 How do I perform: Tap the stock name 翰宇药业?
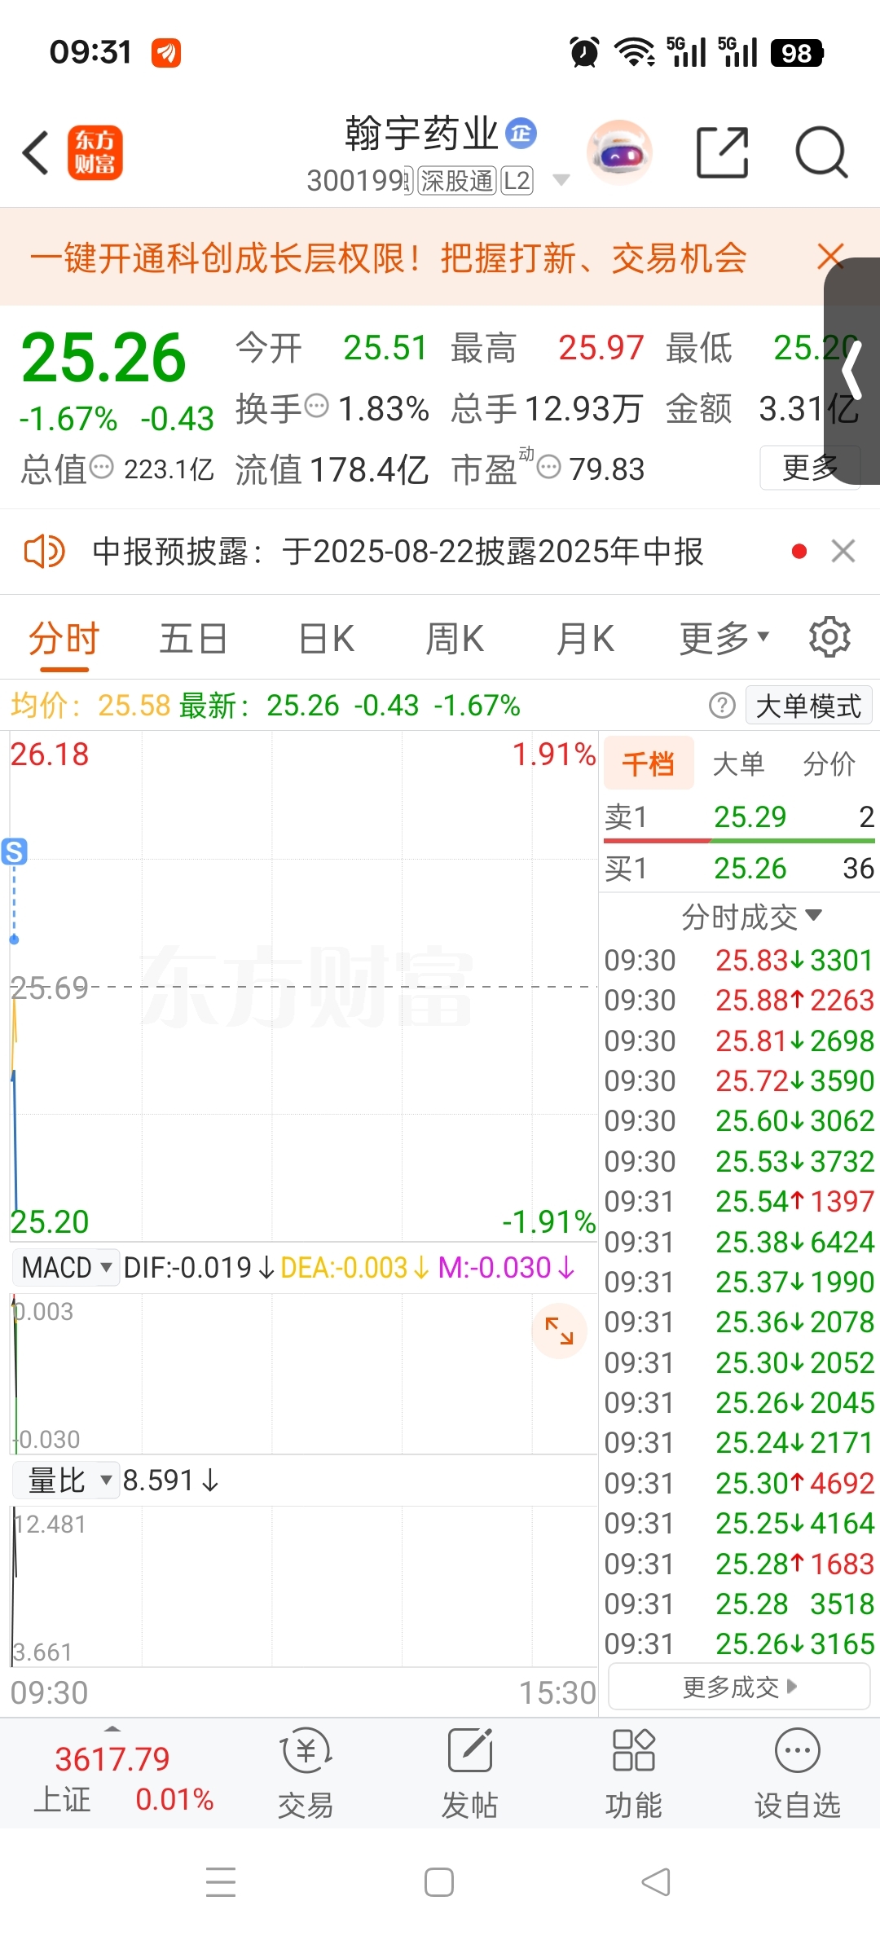click(421, 133)
